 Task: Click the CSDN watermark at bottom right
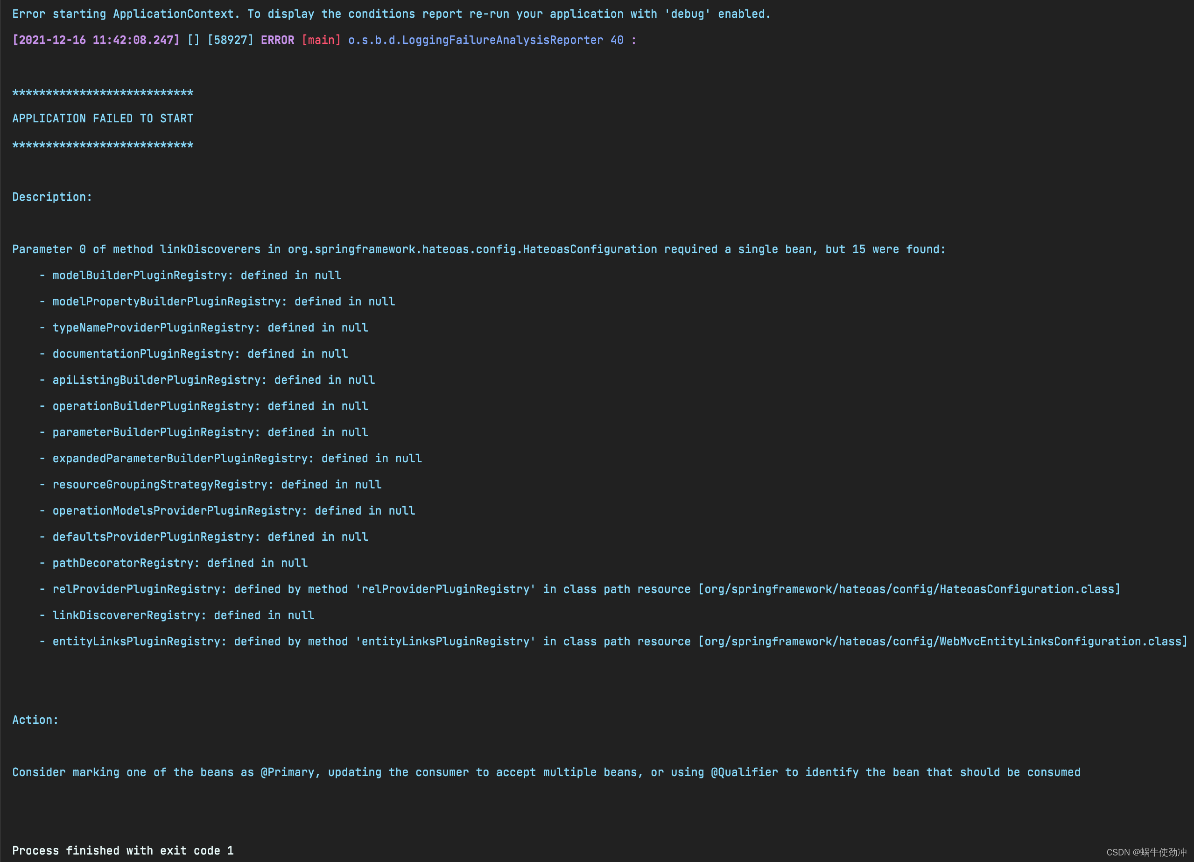click(x=1146, y=852)
